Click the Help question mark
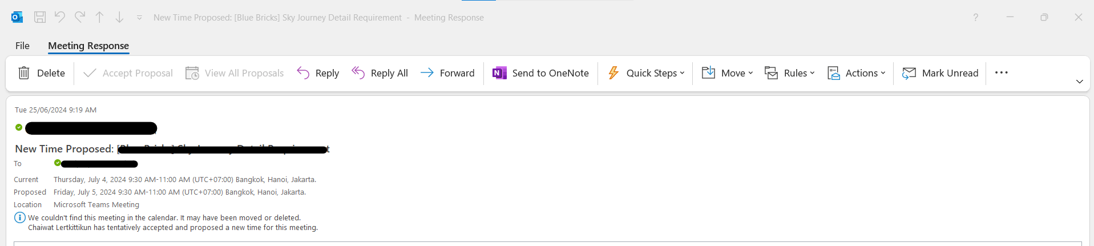Image resolution: width=1094 pixels, height=246 pixels. click(975, 17)
